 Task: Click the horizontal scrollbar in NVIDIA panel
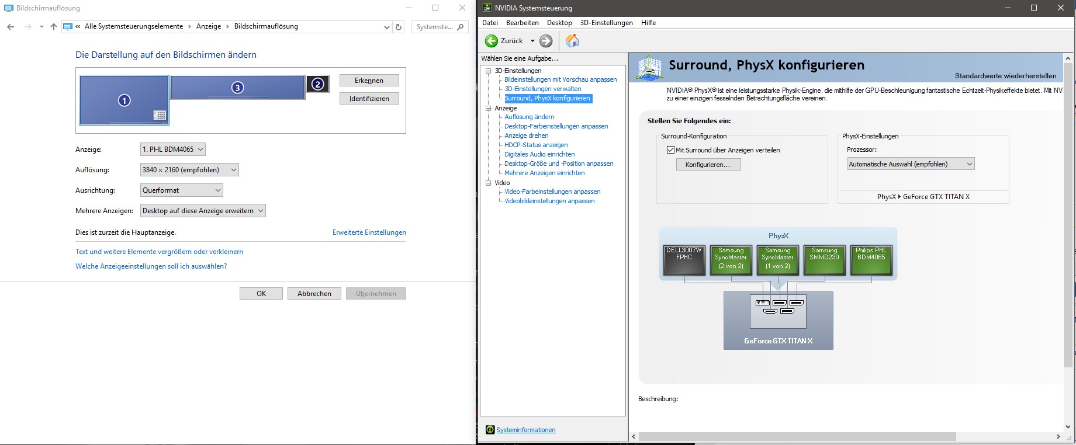797,437
